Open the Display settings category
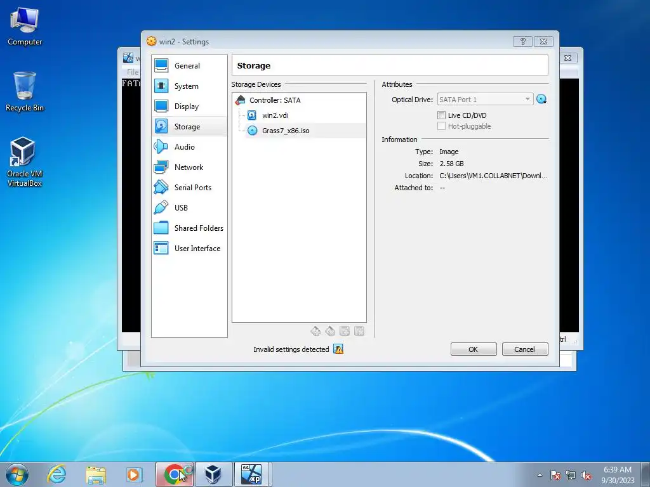The image size is (650, 487). tap(189, 107)
